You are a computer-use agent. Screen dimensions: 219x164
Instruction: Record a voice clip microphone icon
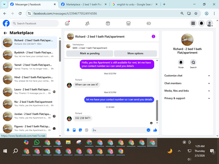(68, 130)
